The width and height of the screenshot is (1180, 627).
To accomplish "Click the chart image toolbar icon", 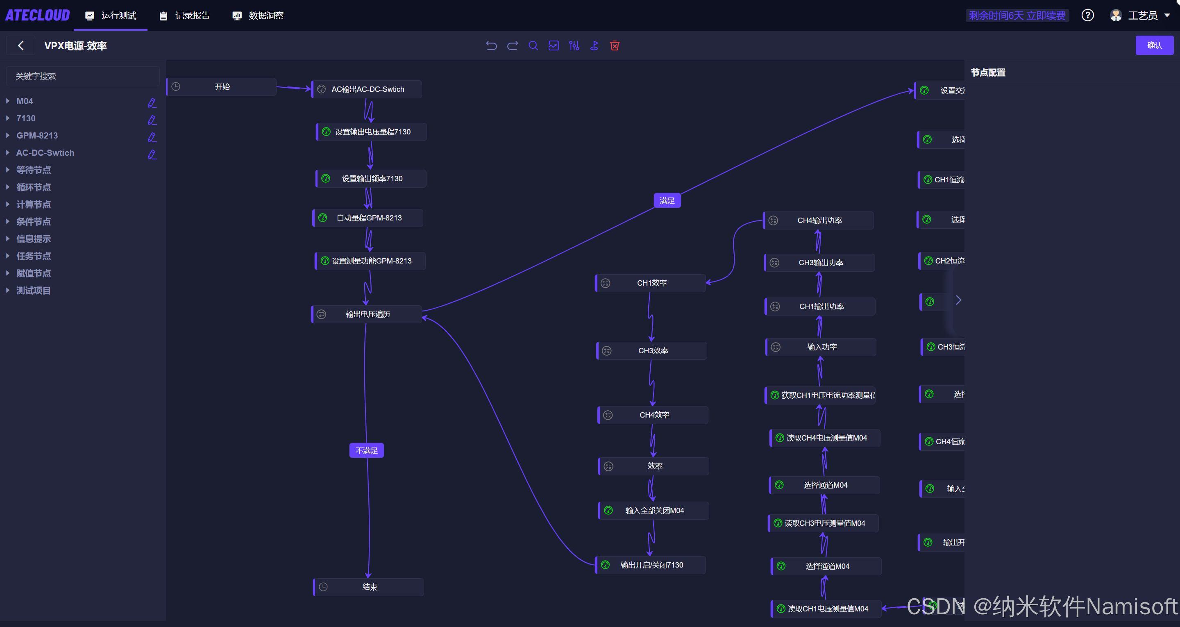I will coord(554,45).
